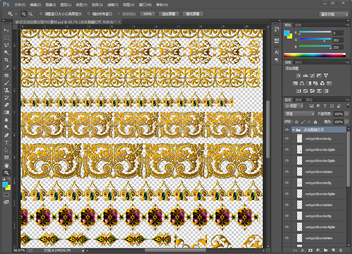The image size is (352, 254).
Task: Collapse the 点击眼睛打开 layer group
Action: 293,130
